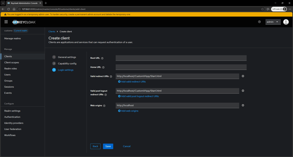
Task: Click the Valid redirect URIs input field
Action: point(178,76)
